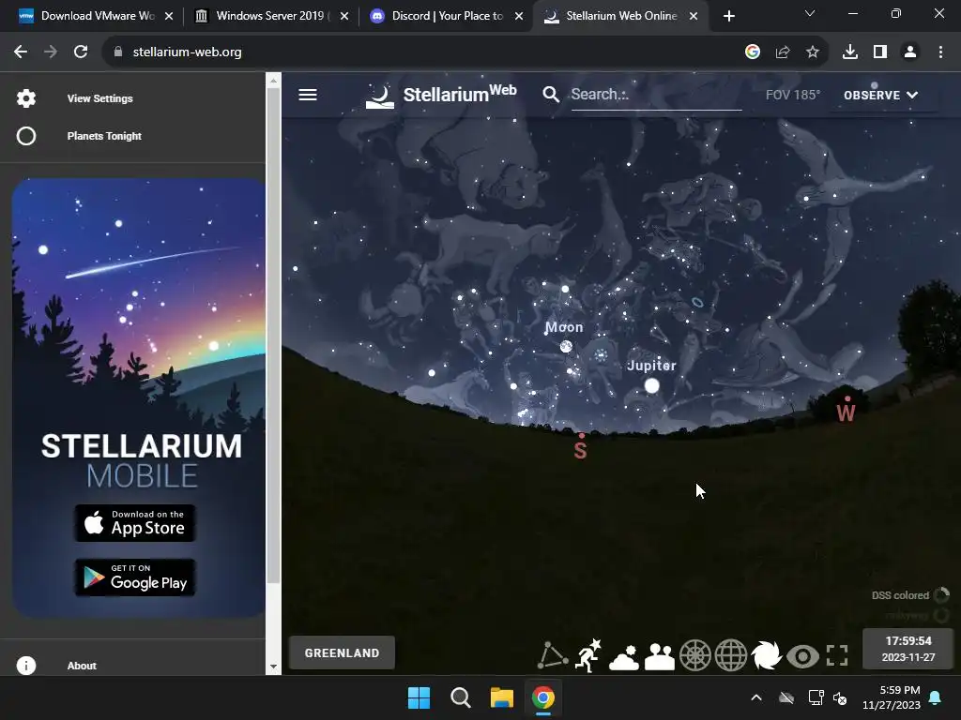
Task: Close the Stellarium Web Online tab
Action: tap(694, 16)
